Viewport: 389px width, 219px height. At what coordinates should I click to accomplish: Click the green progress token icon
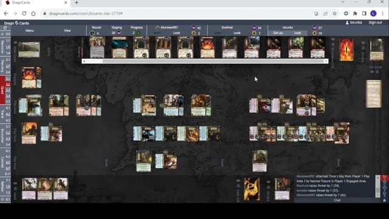pyautogui.click(x=138, y=33)
